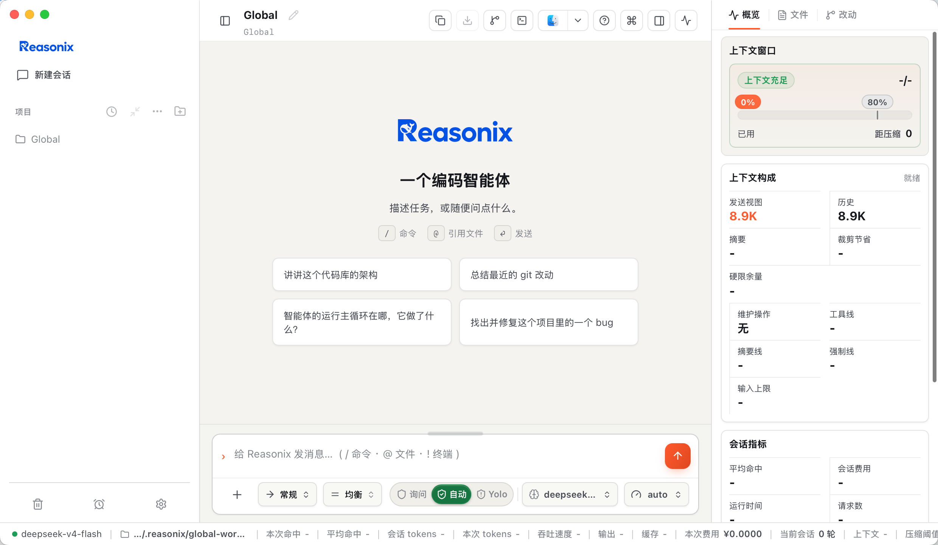Click deepseek-v4-flash in status bar
938x545 pixels.
[x=57, y=534]
